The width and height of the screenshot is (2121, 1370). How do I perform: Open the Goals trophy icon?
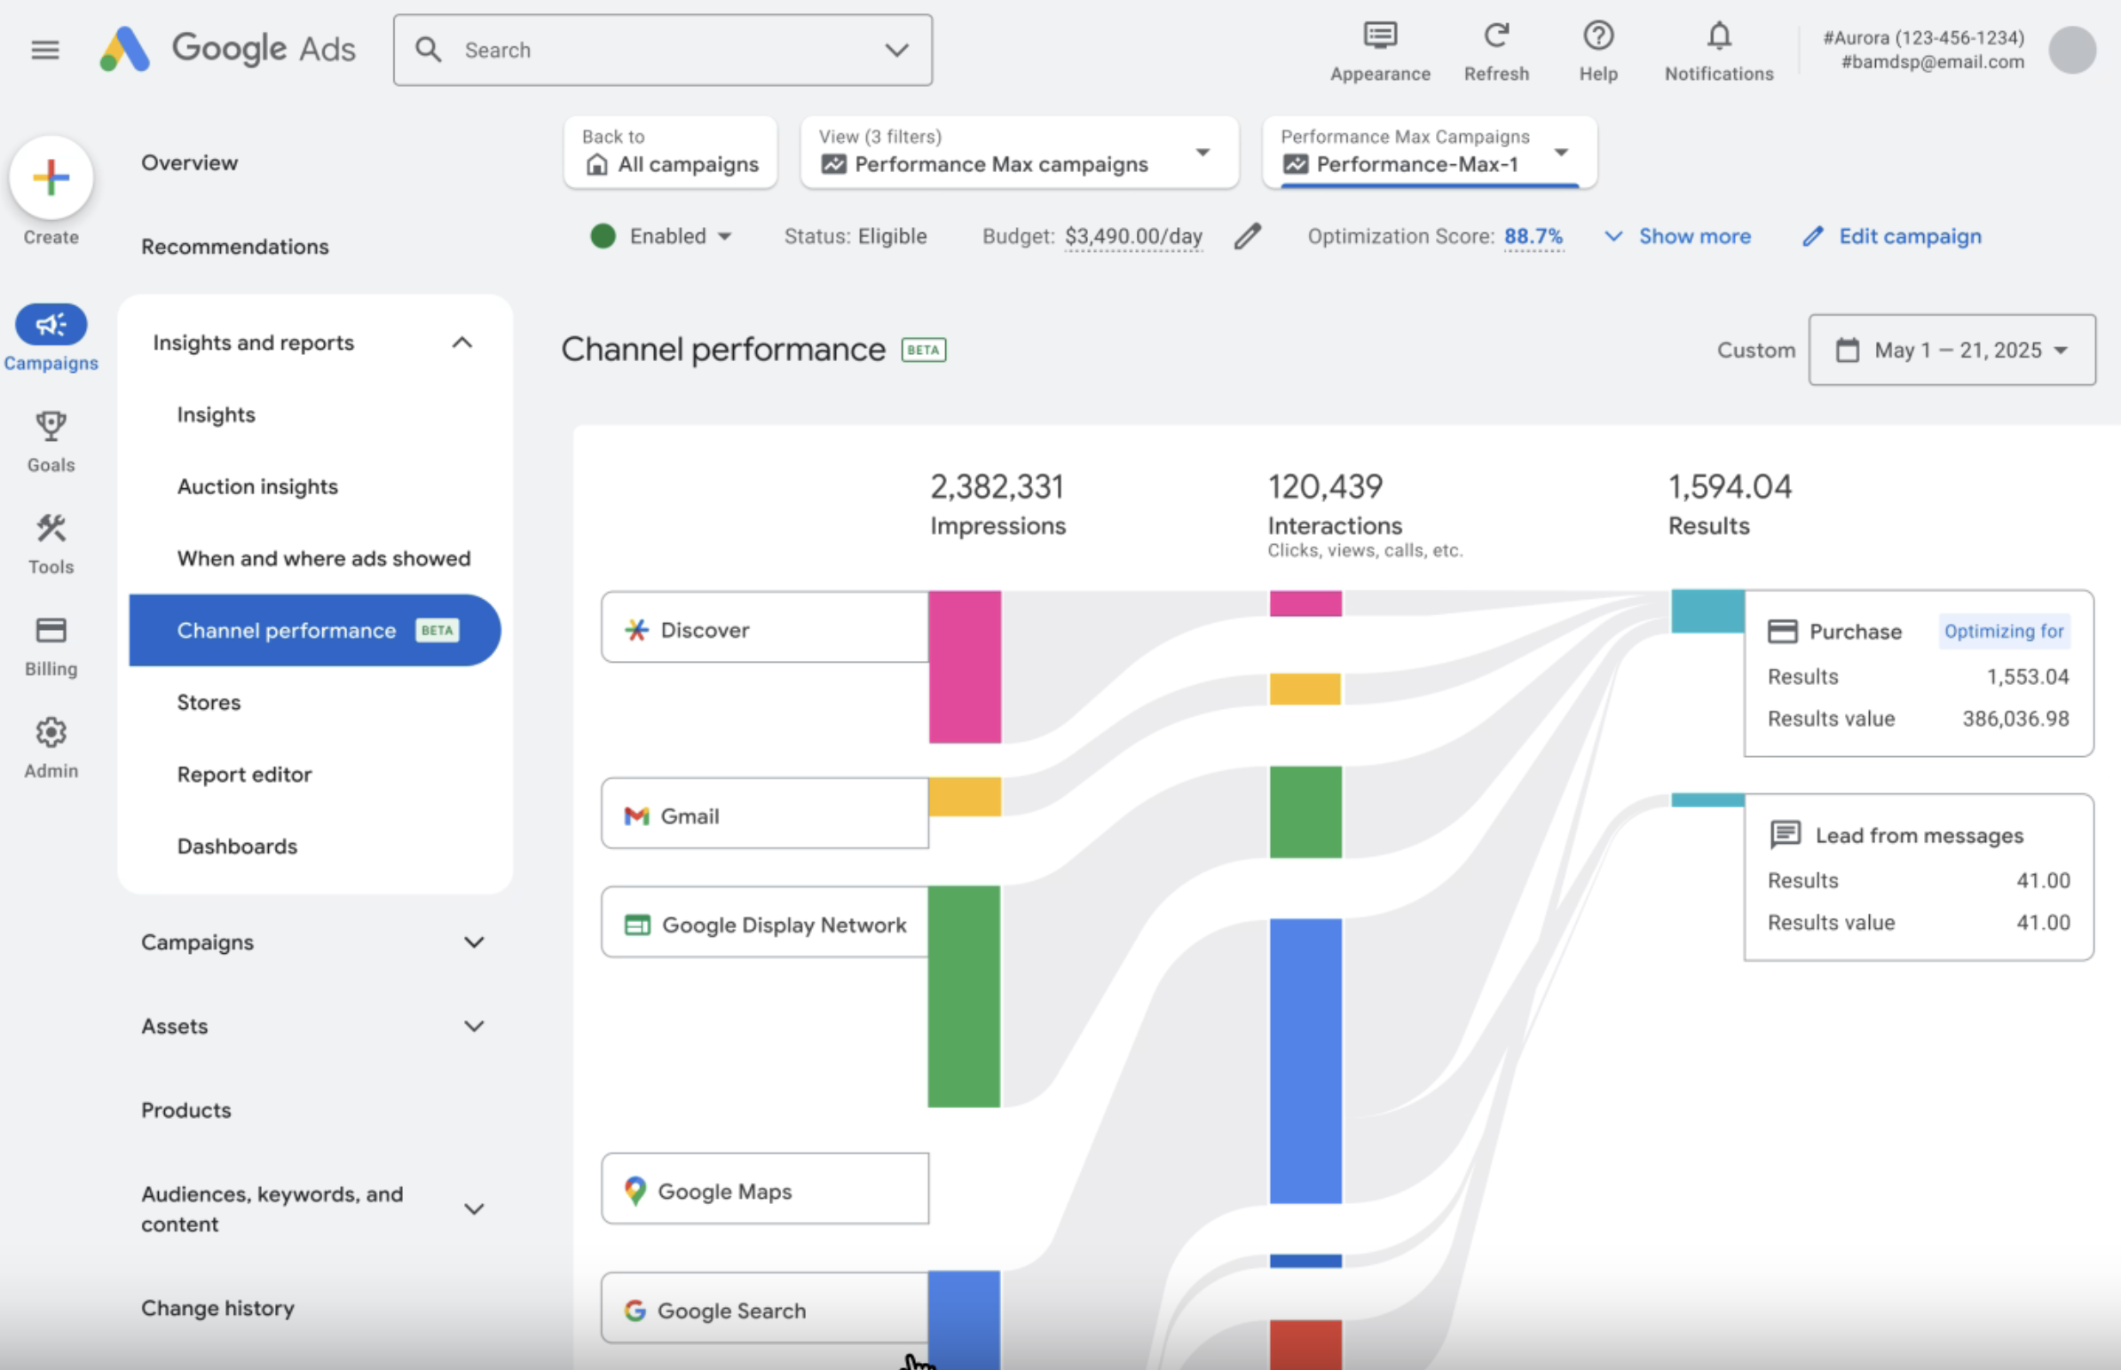tap(51, 426)
